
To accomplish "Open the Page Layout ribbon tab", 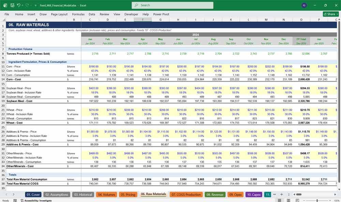I will pos(59,14).
